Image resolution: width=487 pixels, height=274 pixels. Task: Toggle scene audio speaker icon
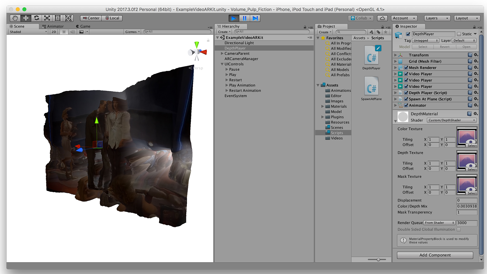click(73, 32)
